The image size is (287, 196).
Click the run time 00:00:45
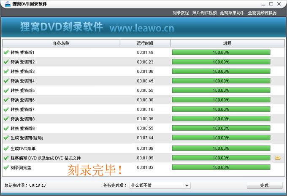[x=145, y=81]
